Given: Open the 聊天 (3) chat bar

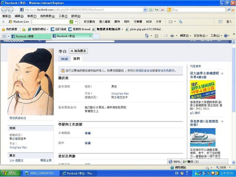Looking at the screenshot, I should (x=205, y=162).
